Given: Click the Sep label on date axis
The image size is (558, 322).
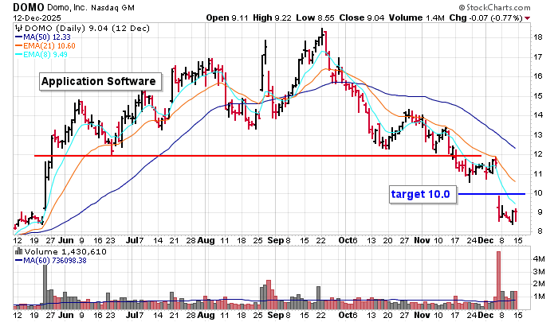Looking at the screenshot, I should point(275,237).
